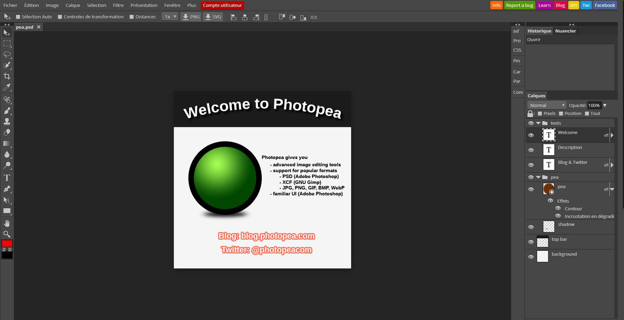Check the Position lock checkbox

click(561, 113)
